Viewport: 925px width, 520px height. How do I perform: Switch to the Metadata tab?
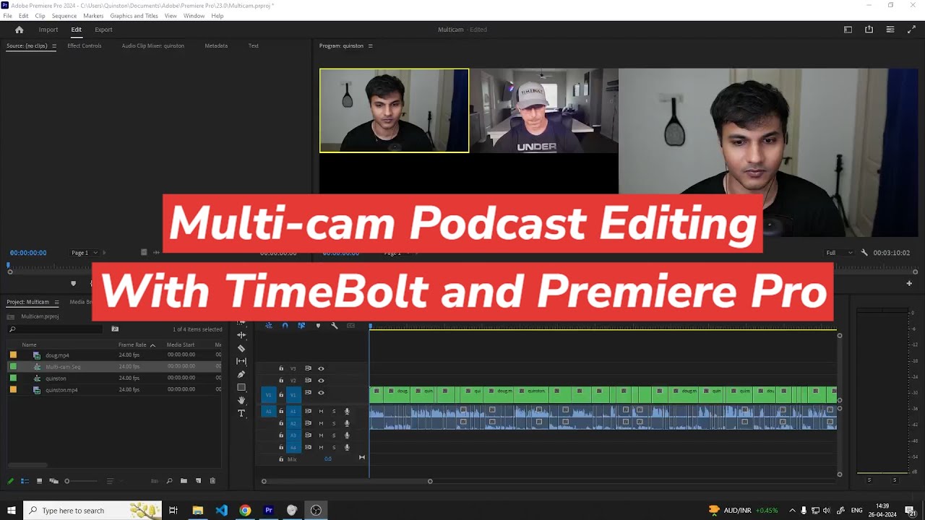point(216,45)
